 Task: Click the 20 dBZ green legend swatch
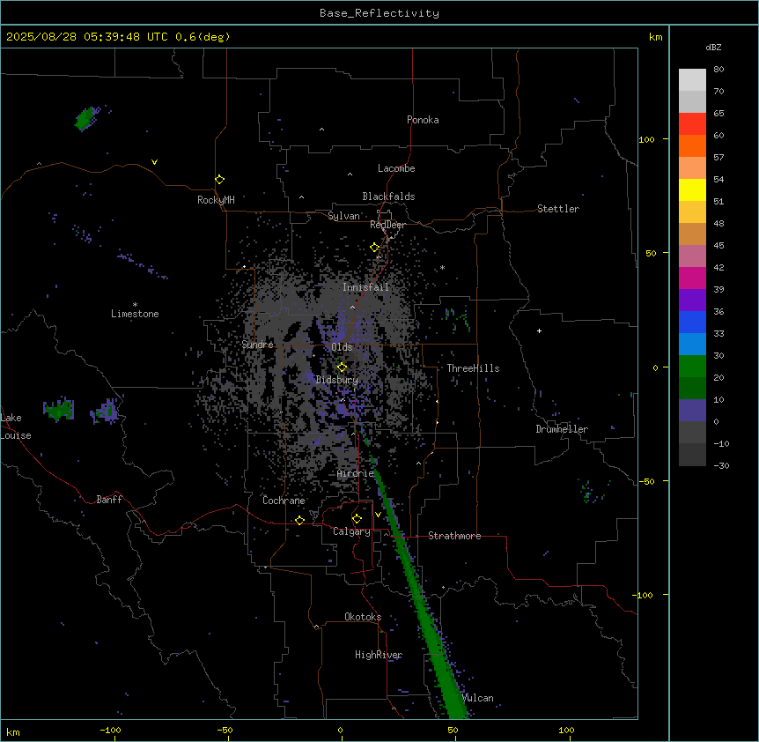692,388
